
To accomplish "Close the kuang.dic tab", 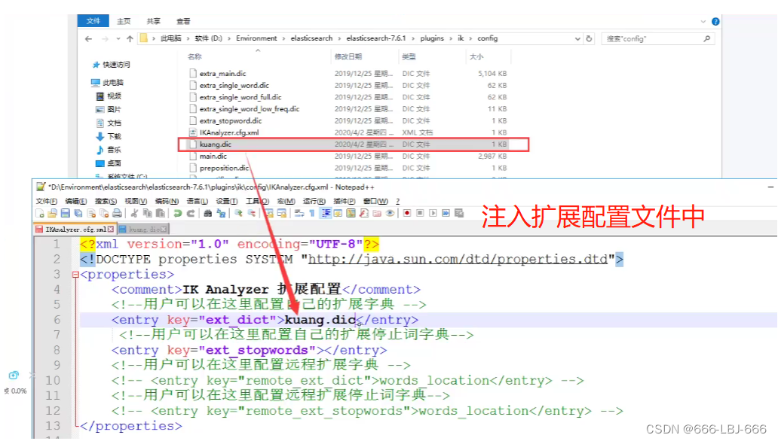I will click(x=164, y=230).
